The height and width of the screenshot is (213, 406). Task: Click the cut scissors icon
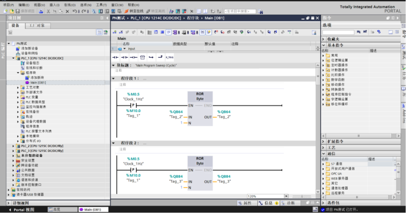coord(48,11)
